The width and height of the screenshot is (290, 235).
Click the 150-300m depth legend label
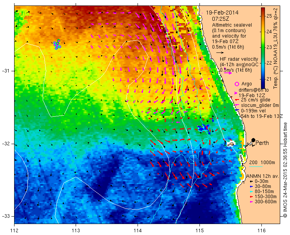266,197
